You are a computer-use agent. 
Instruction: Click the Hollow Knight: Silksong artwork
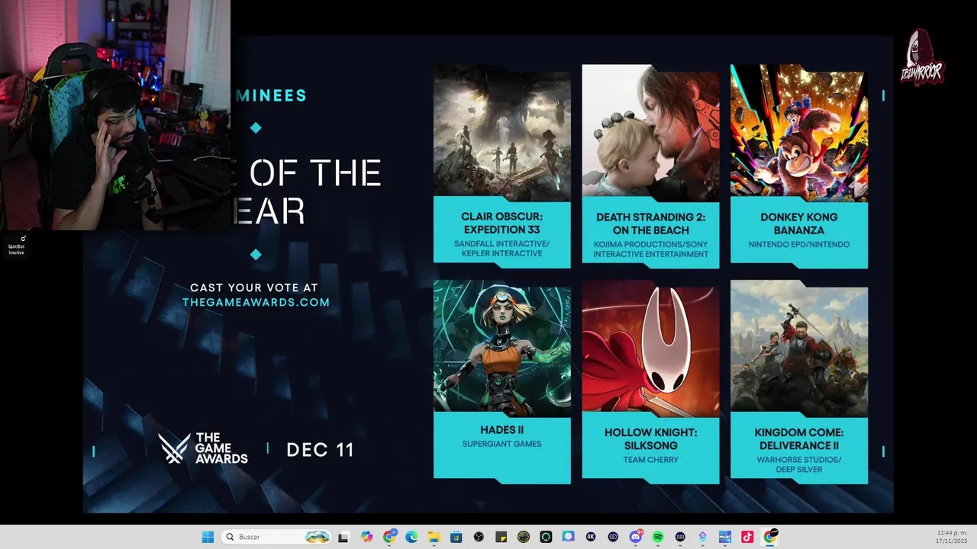click(650, 350)
